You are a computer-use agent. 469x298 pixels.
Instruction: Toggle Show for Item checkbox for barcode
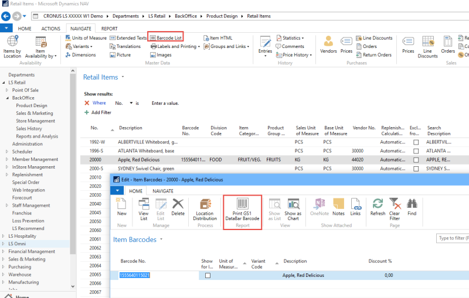point(208,275)
